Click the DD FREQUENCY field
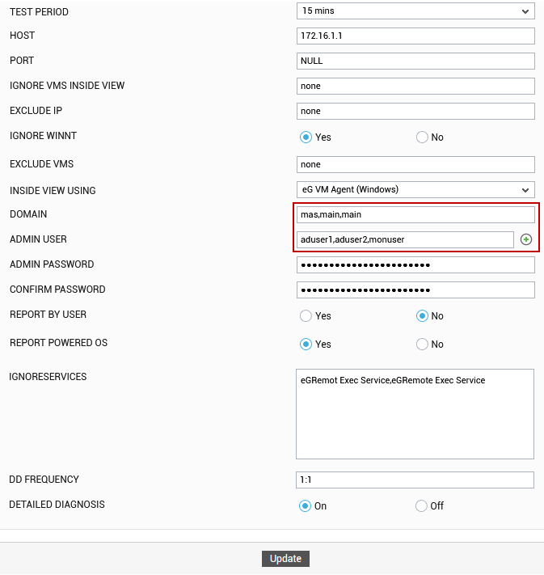This screenshot has width=544, height=575. (415, 480)
